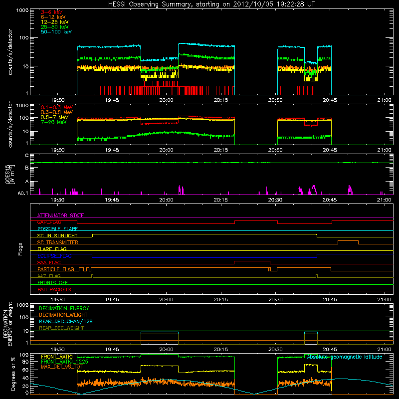The height and width of the screenshot is (399, 399).
Task: Click the AAZ_FLAG label
Action: 49,276
